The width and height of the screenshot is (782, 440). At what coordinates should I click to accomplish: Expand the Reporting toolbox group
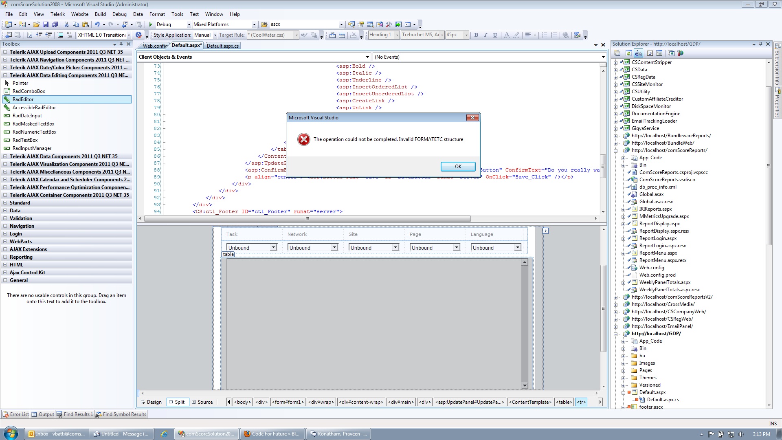pos(21,257)
